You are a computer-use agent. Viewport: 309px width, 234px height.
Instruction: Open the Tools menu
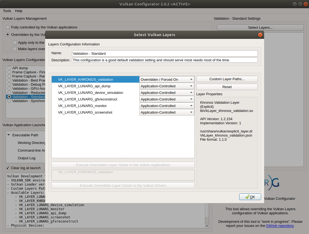[7, 11]
